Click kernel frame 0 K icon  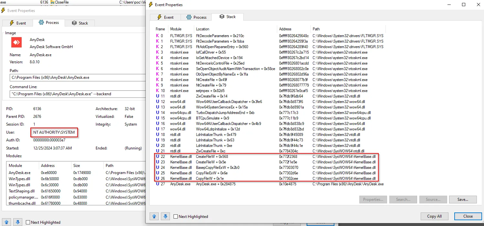[x=157, y=36]
